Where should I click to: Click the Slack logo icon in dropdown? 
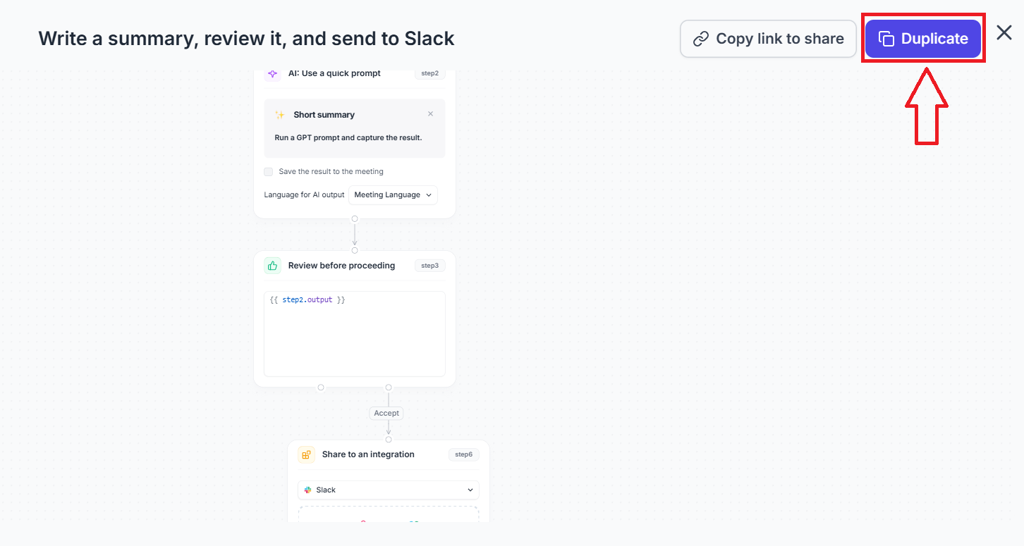coord(308,490)
